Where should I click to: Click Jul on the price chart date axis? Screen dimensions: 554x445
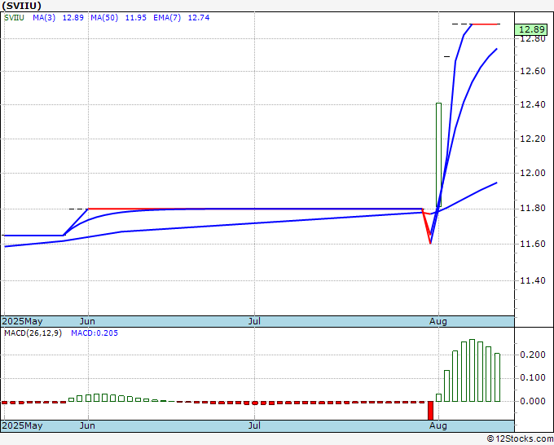coord(254,321)
